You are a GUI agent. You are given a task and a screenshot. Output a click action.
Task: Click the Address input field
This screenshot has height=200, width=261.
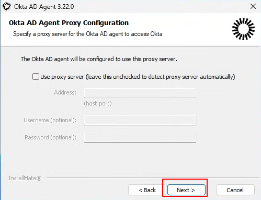tap(140, 93)
